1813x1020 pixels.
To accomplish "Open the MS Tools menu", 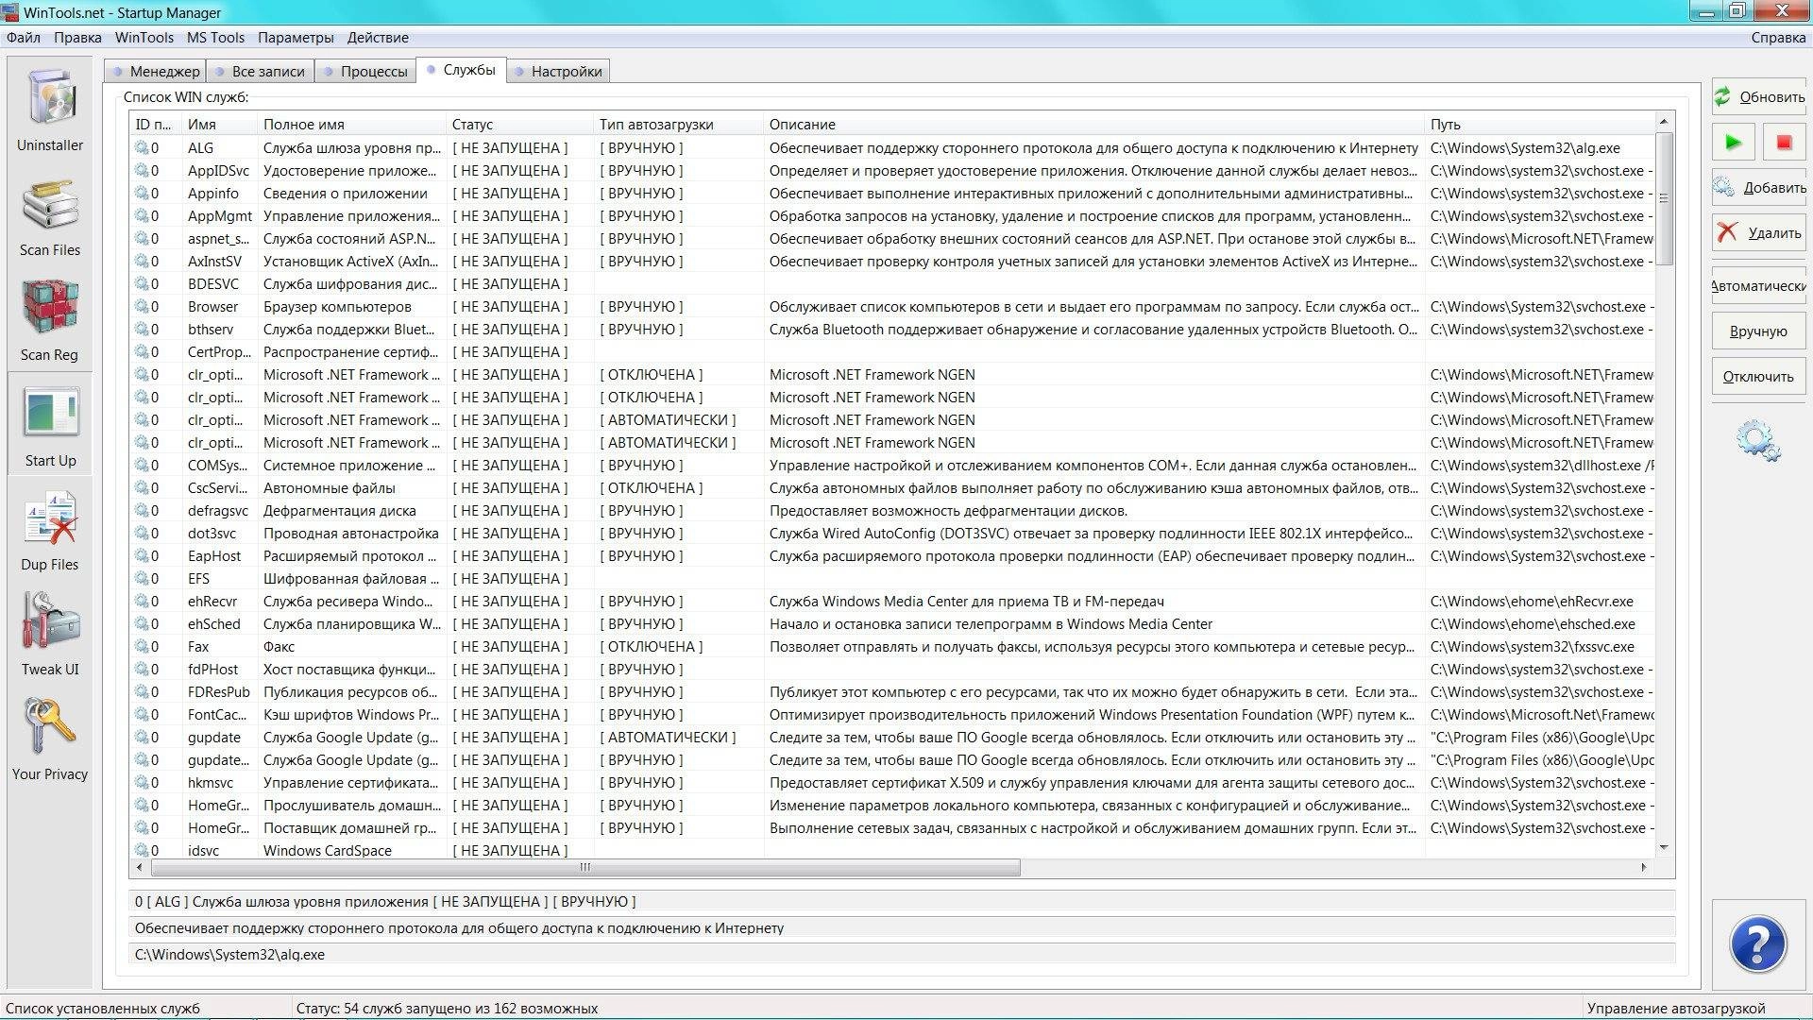I will pos(215,38).
